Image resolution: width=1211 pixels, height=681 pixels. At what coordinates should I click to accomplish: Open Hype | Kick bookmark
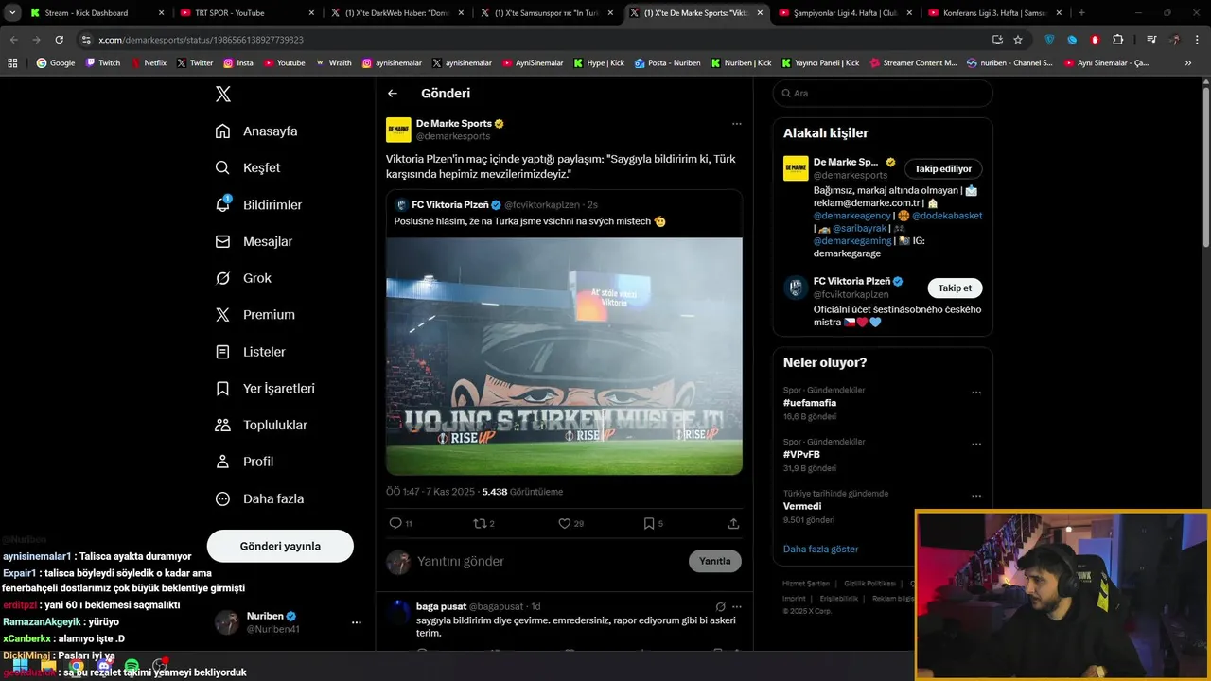(x=599, y=63)
